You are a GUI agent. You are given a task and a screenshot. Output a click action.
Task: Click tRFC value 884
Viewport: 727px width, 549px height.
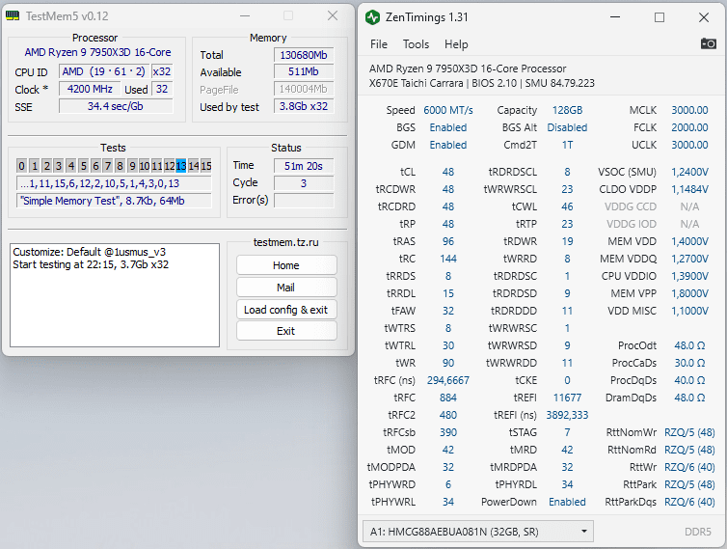coord(448,398)
